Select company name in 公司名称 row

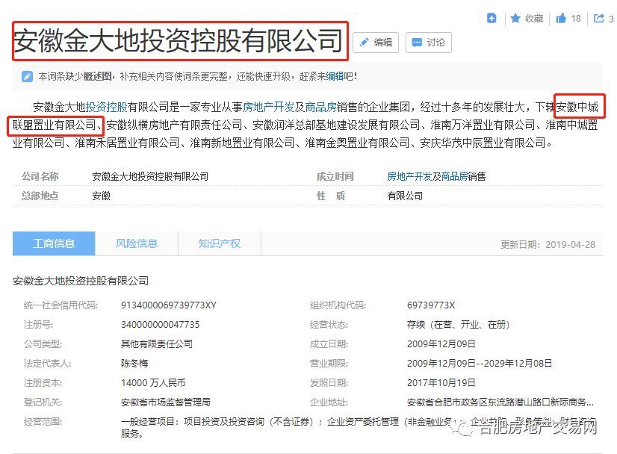pos(150,176)
